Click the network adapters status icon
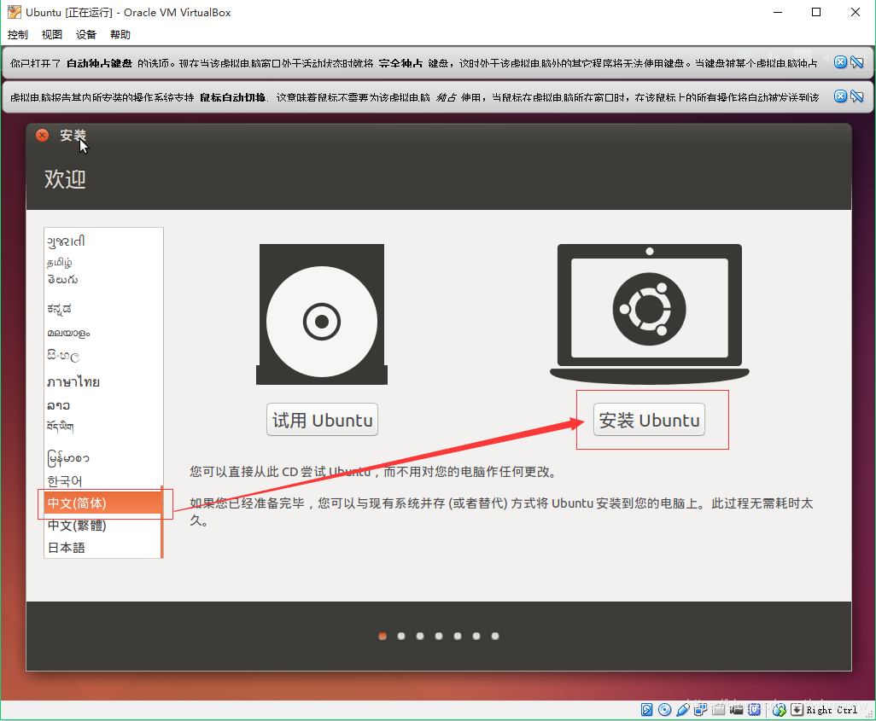 tap(700, 709)
